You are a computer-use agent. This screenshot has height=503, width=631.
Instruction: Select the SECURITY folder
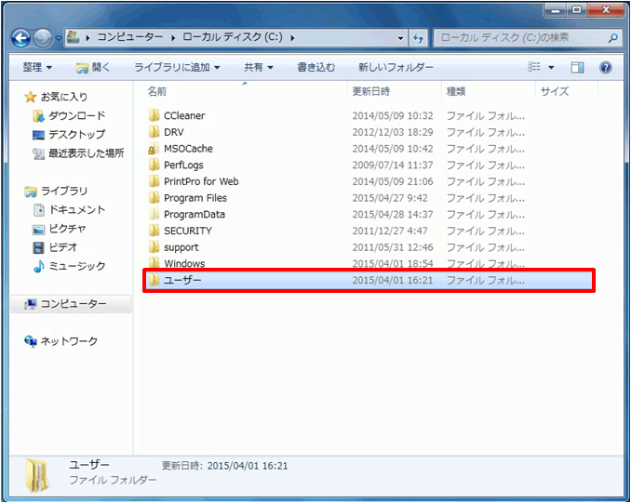pos(187,232)
